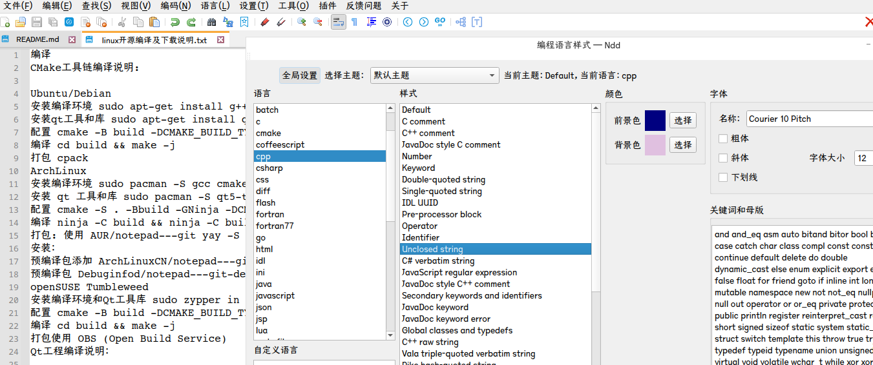
Task: Select the JavaDoc keyword error style
Action: (496, 319)
